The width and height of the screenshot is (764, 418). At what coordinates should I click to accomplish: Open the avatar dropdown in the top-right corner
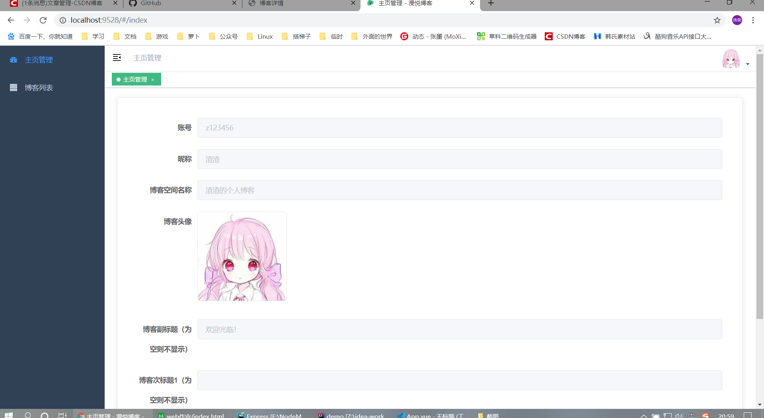748,64
